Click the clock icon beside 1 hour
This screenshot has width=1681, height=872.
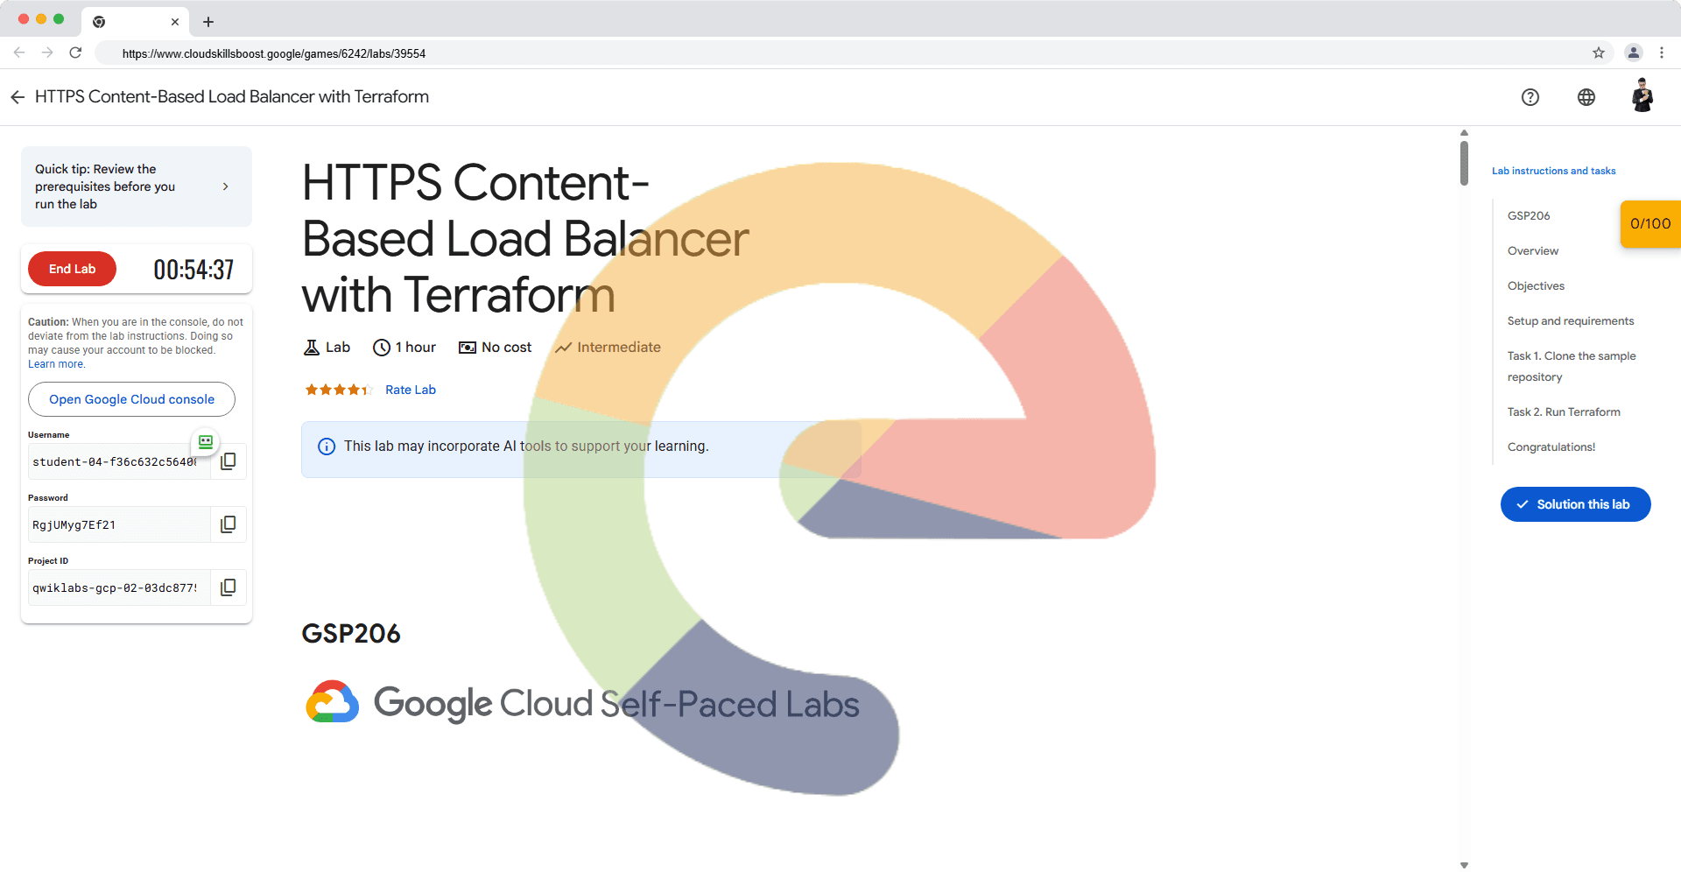(382, 348)
